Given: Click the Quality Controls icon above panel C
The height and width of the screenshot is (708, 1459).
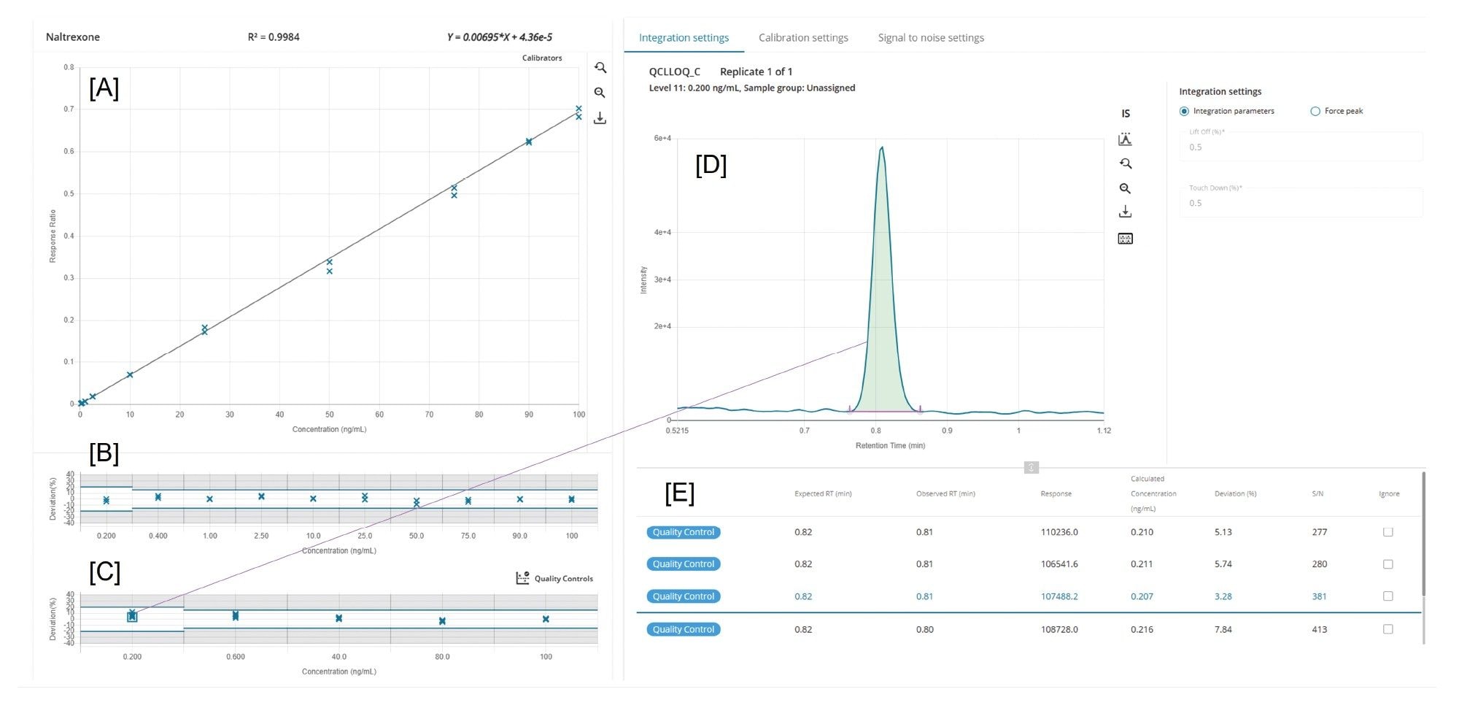Looking at the screenshot, I should [522, 577].
